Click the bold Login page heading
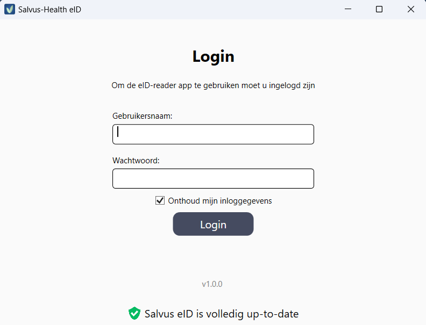 [213, 56]
